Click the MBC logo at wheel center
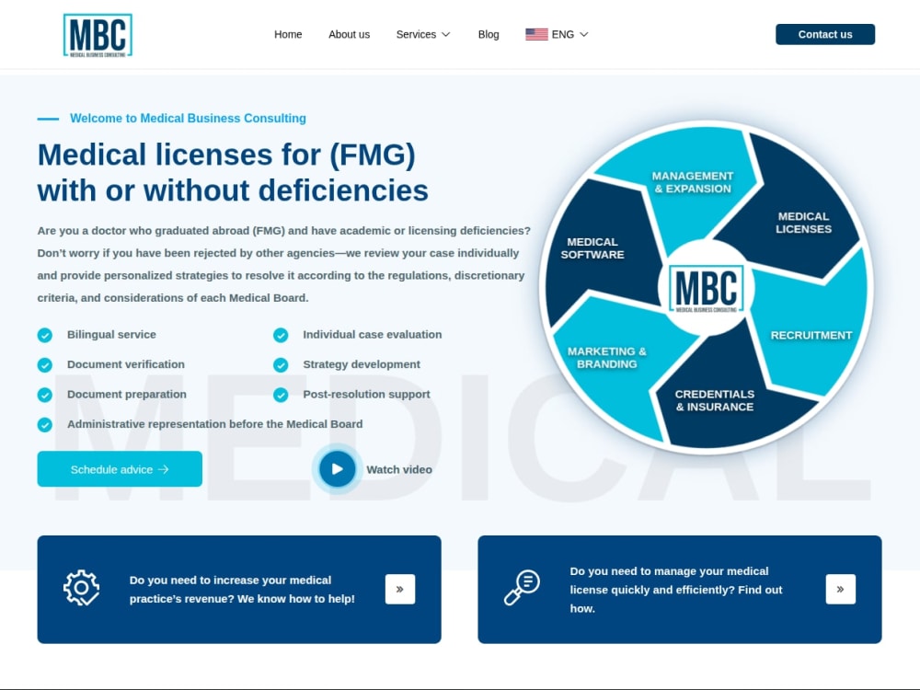The width and height of the screenshot is (920, 690). point(707,288)
